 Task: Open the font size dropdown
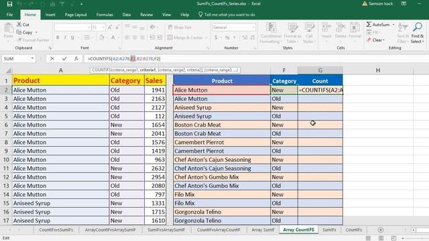(103, 27)
